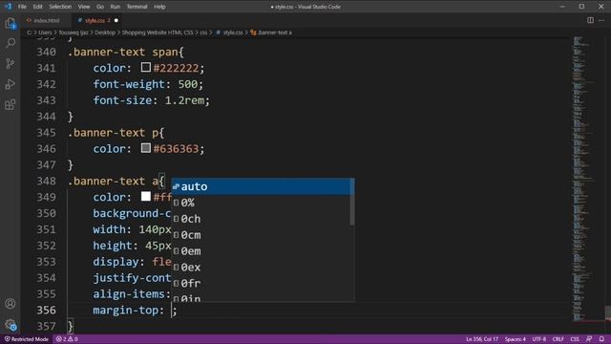Open the Selection menu
The height and width of the screenshot is (344, 611).
[60, 7]
